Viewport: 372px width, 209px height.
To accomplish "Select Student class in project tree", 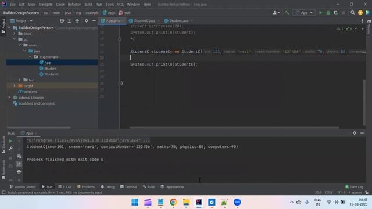I will 51,69.
